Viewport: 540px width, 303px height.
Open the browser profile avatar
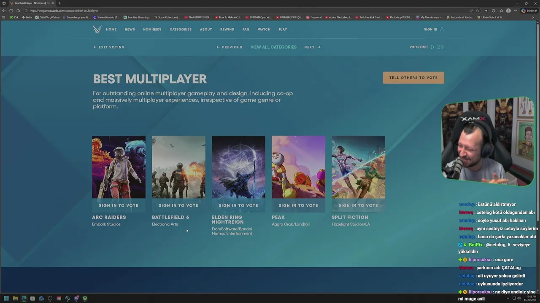(508, 11)
